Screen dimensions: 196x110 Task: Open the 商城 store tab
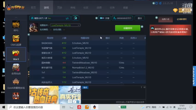click(73, 8)
